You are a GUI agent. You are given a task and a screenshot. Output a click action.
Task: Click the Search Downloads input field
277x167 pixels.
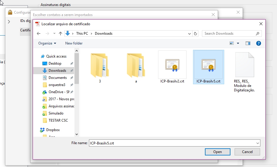click(228, 34)
